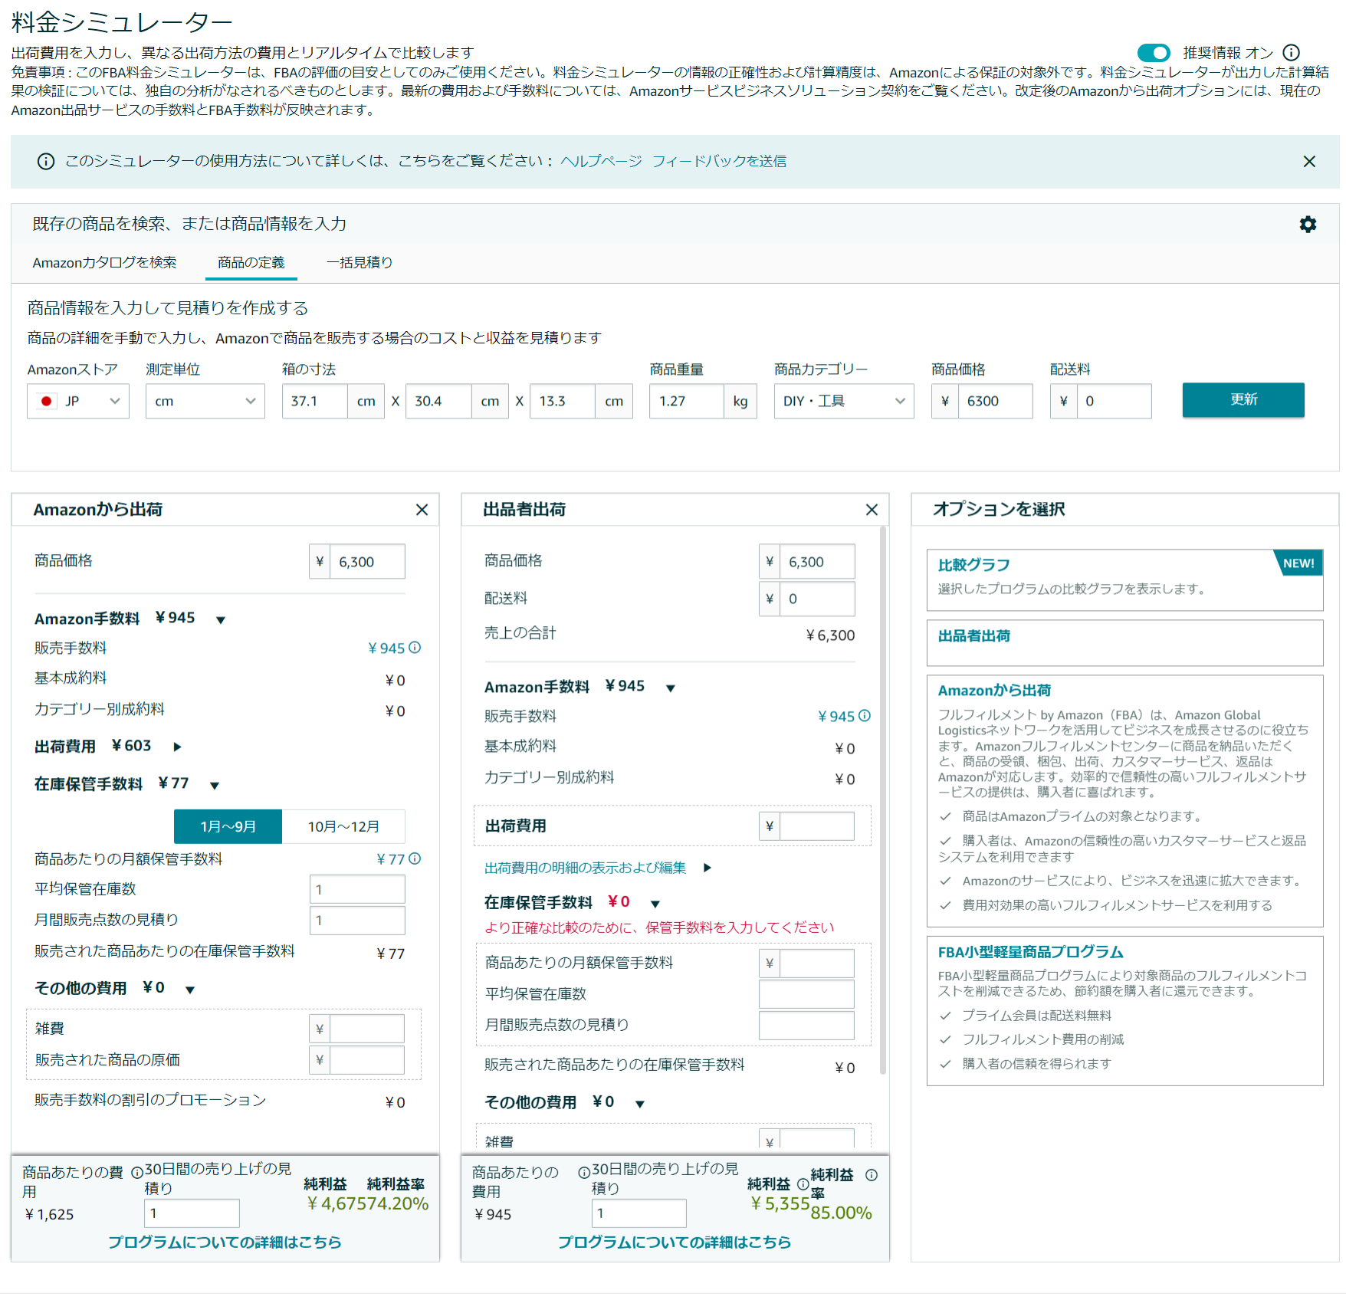Click 月間販売点数の見積り field in Amazonから出荷

point(357,920)
